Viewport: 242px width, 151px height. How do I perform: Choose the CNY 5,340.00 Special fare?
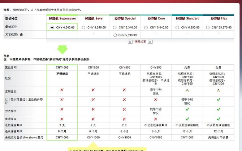pos(114,27)
